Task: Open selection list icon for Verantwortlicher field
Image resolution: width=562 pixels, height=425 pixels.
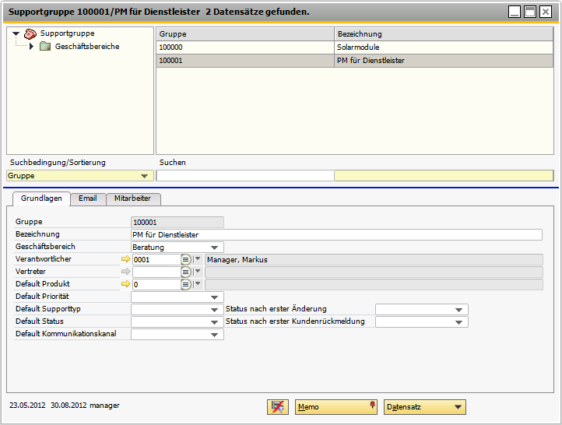Action: point(186,260)
